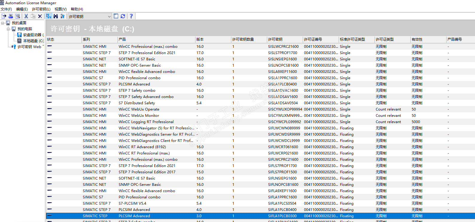Click the 产品编号 column header

[x=460, y=39]
